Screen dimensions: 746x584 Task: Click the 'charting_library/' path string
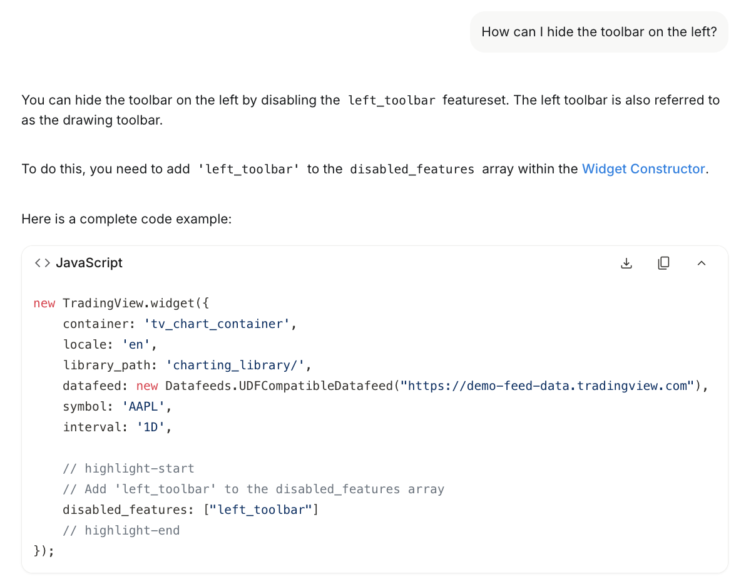tap(238, 365)
